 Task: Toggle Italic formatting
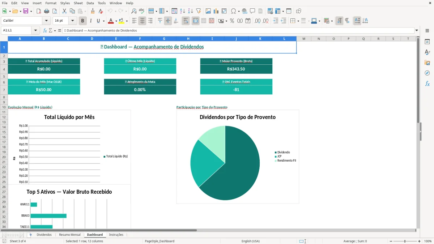91,21
